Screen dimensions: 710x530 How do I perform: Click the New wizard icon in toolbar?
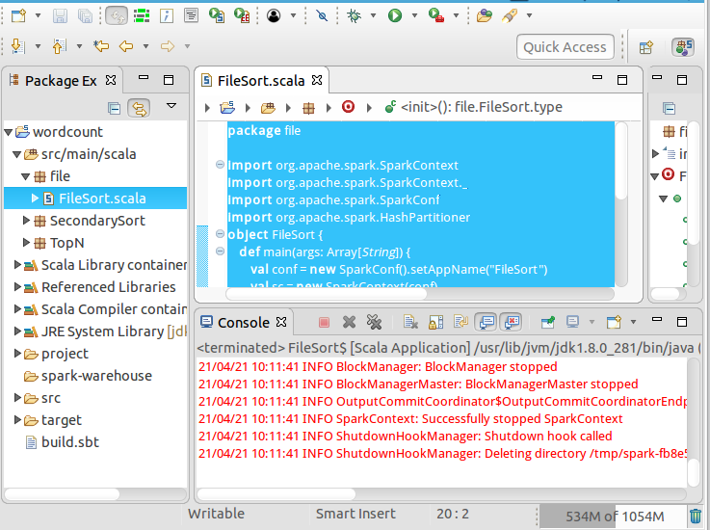click(x=19, y=15)
